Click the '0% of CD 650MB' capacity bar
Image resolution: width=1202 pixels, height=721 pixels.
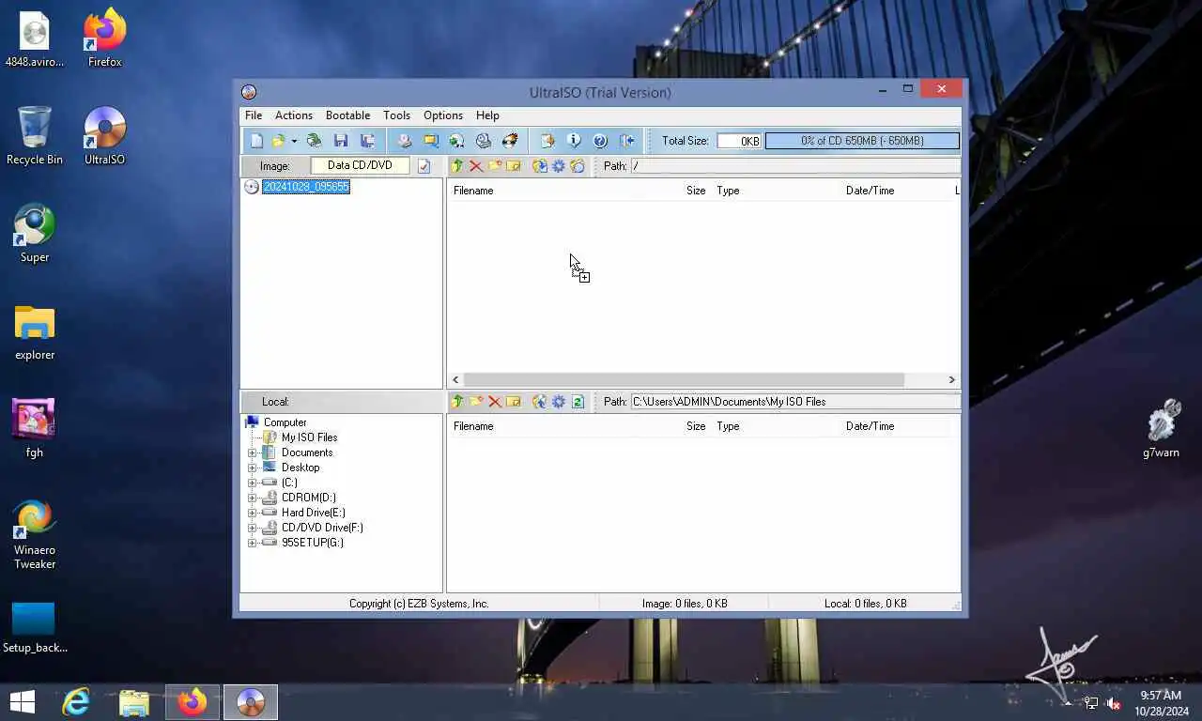click(862, 141)
